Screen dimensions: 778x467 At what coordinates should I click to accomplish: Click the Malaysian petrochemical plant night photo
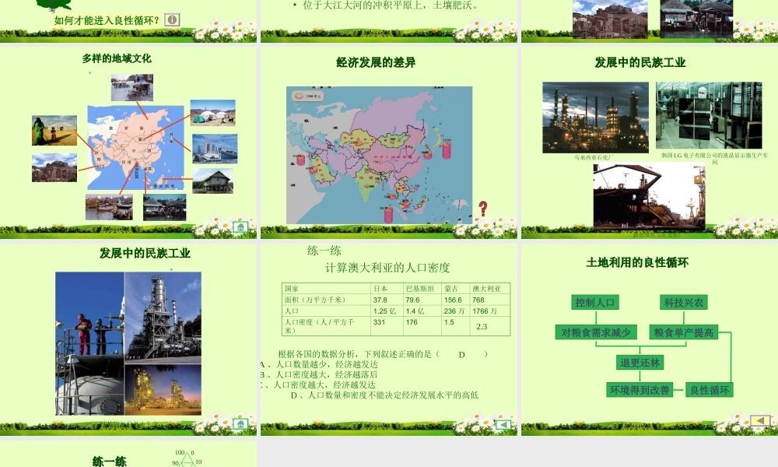pyautogui.click(x=595, y=118)
